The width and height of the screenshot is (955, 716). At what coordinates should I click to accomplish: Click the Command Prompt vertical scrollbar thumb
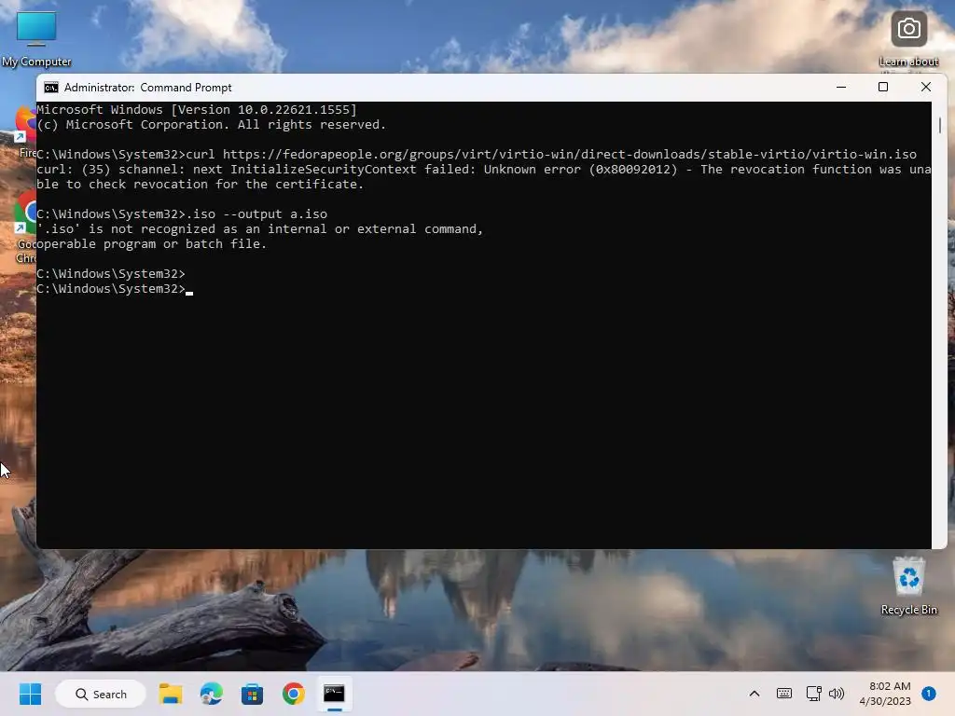[940, 126]
